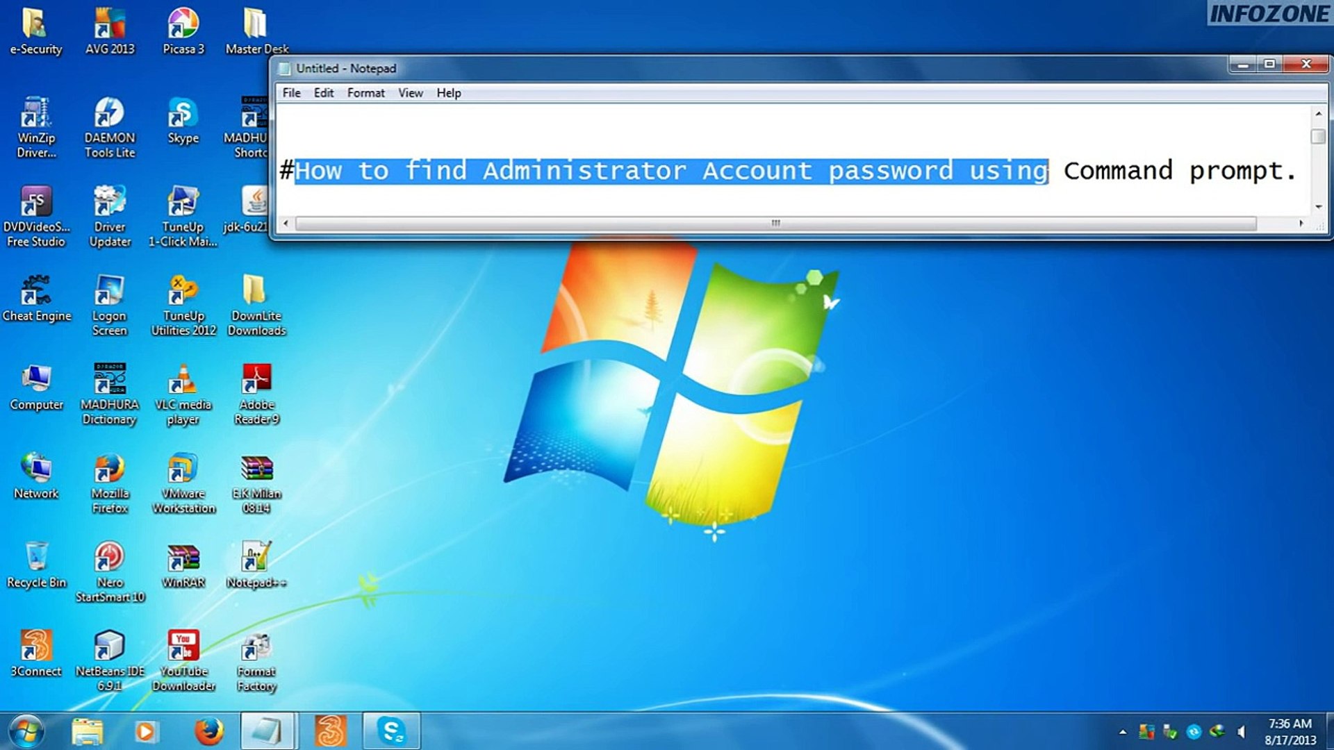Click the volume speaker tray icon
Screen dimensions: 1334x750
coord(1242,731)
